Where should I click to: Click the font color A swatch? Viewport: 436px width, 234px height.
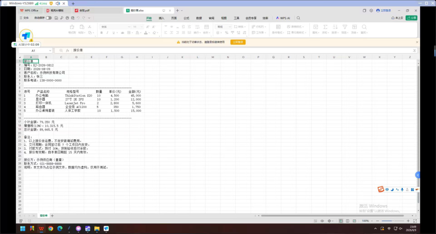pos(146,33)
